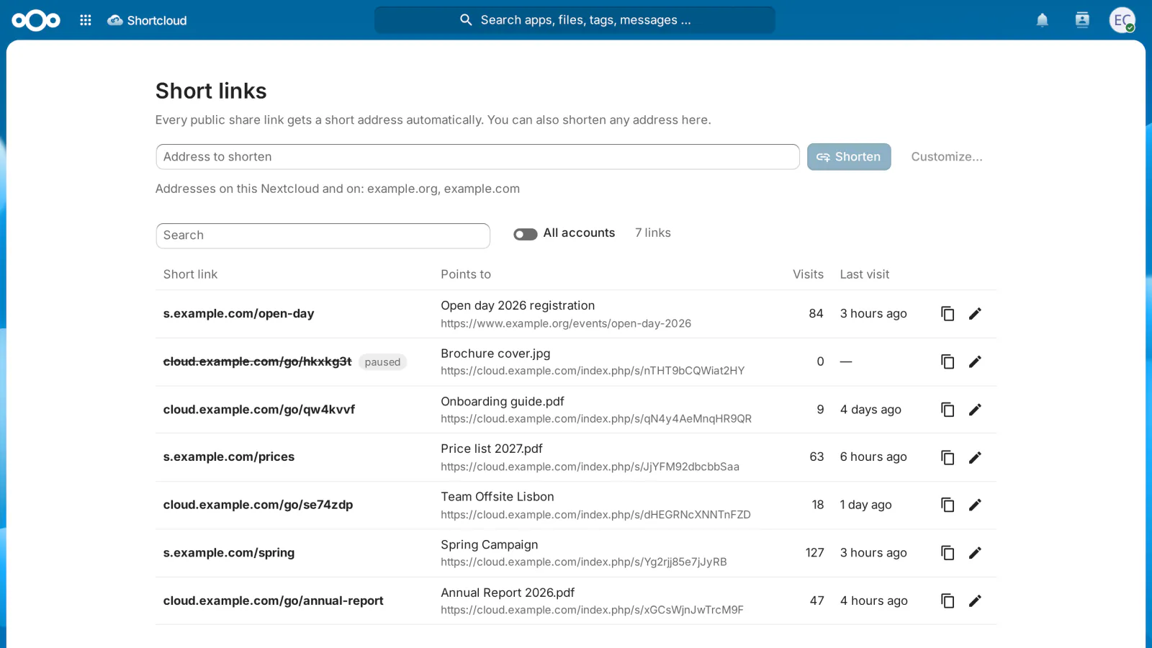The height and width of the screenshot is (648, 1152).
Task: Open the apps grid menu
Action: [x=86, y=20]
